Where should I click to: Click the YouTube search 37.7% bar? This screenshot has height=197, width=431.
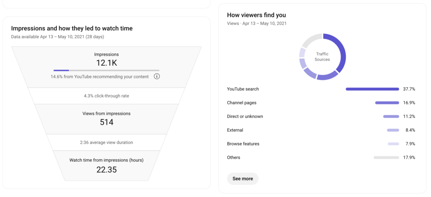point(372,89)
